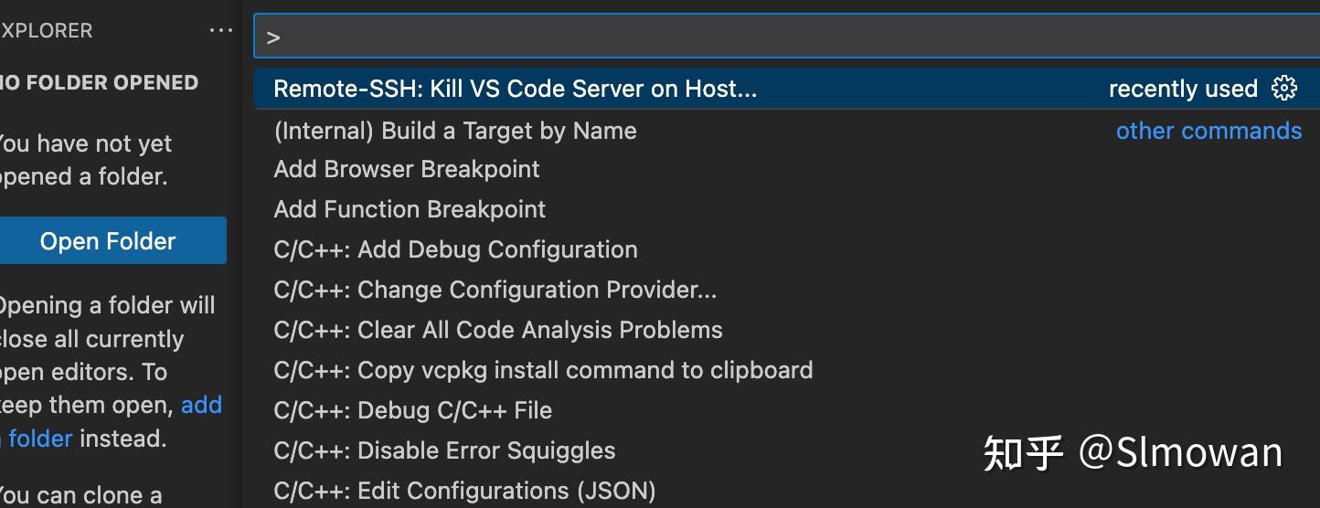The width and height of the screenshot is (1320, 508).
Task: Run C/C++: Add Debug Configuration
Action: [455, 249]
